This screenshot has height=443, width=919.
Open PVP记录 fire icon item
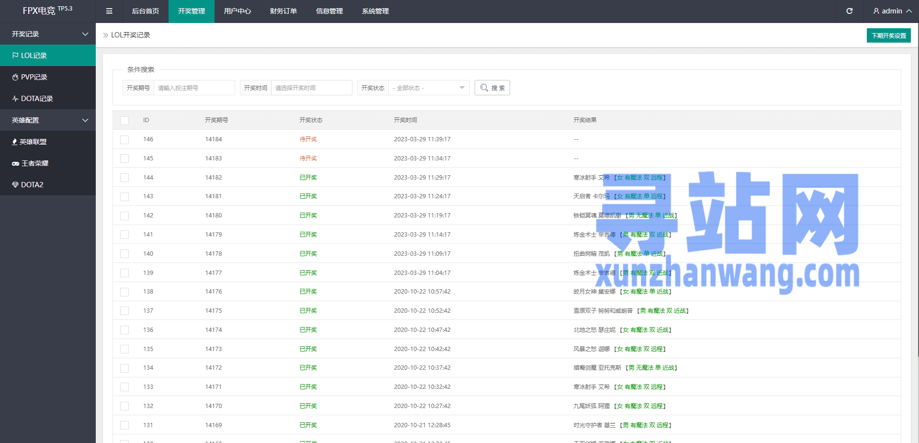[x=15, y=77]
